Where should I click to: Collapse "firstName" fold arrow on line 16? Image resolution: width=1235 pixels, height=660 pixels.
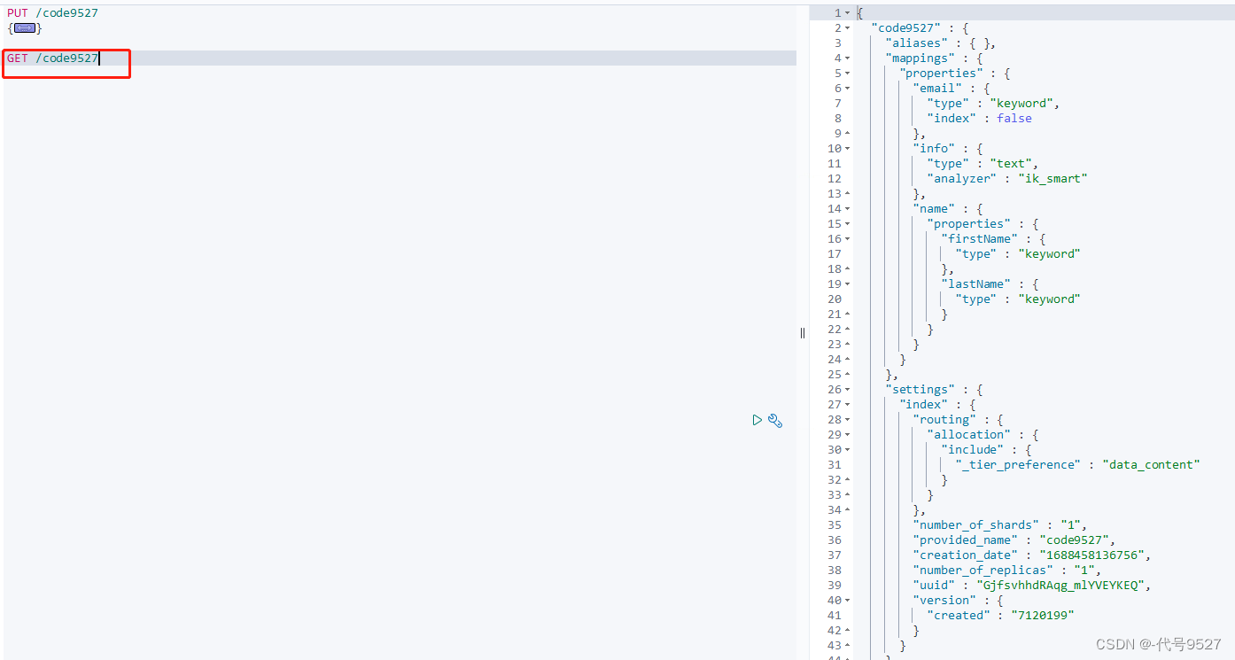pyautogui.click(x=848, y=238)
